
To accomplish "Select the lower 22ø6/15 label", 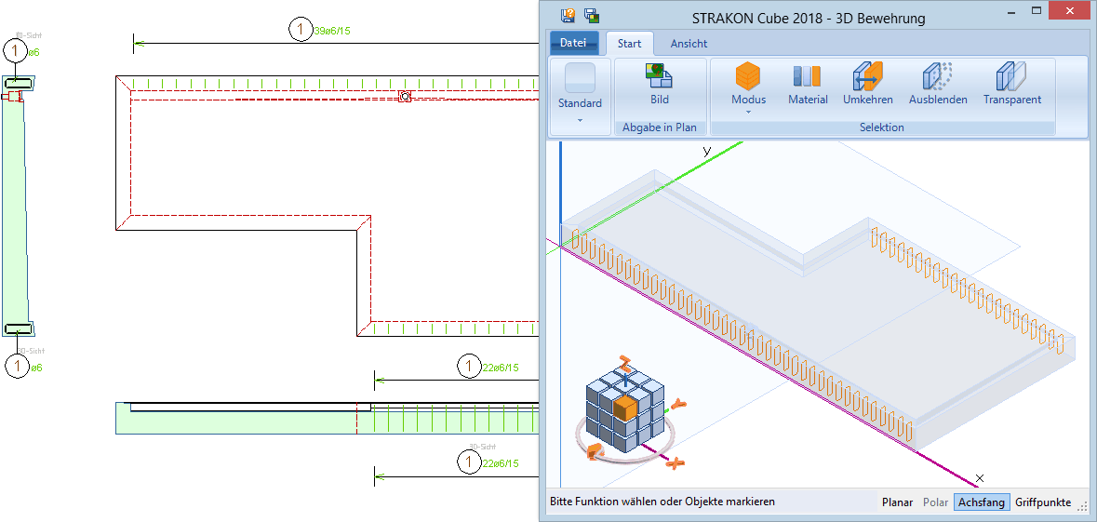I will click(x=501, y=463).
